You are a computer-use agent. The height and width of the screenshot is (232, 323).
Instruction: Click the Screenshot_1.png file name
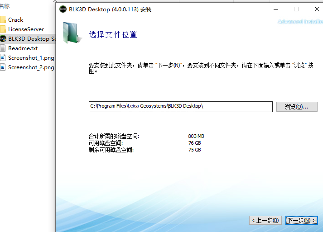point(31,58)
